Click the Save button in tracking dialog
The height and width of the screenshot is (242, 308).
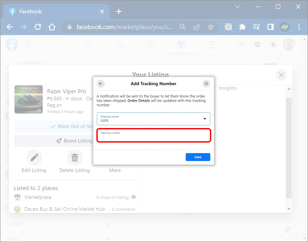click(x=198, y=157)
